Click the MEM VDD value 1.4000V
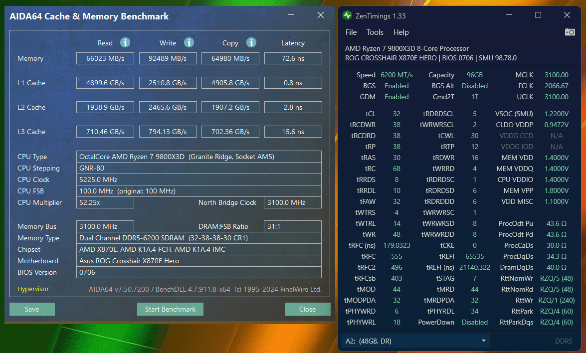The image size is (586, 353). [557, 158]
